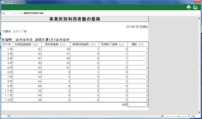Click the printer icon in green toolbar
Image resolution: width=202 pixels, height=119 pixels.
(189, 8)
